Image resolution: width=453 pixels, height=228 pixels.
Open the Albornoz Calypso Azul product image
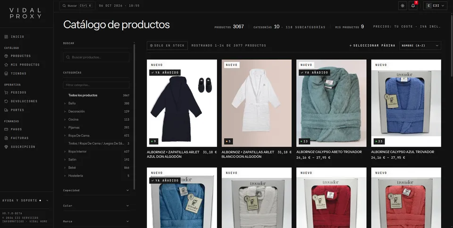click(406, 103)
